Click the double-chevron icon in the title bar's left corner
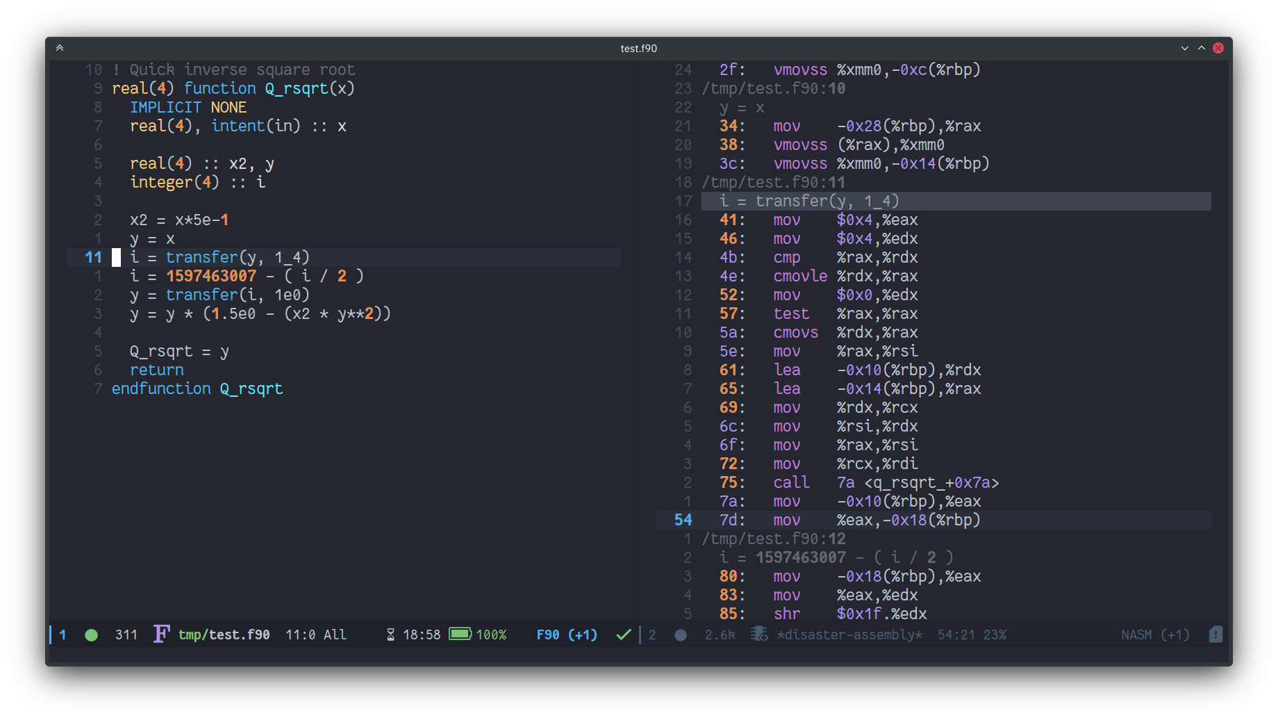The image size is (1278, 720). pos(60,48)
